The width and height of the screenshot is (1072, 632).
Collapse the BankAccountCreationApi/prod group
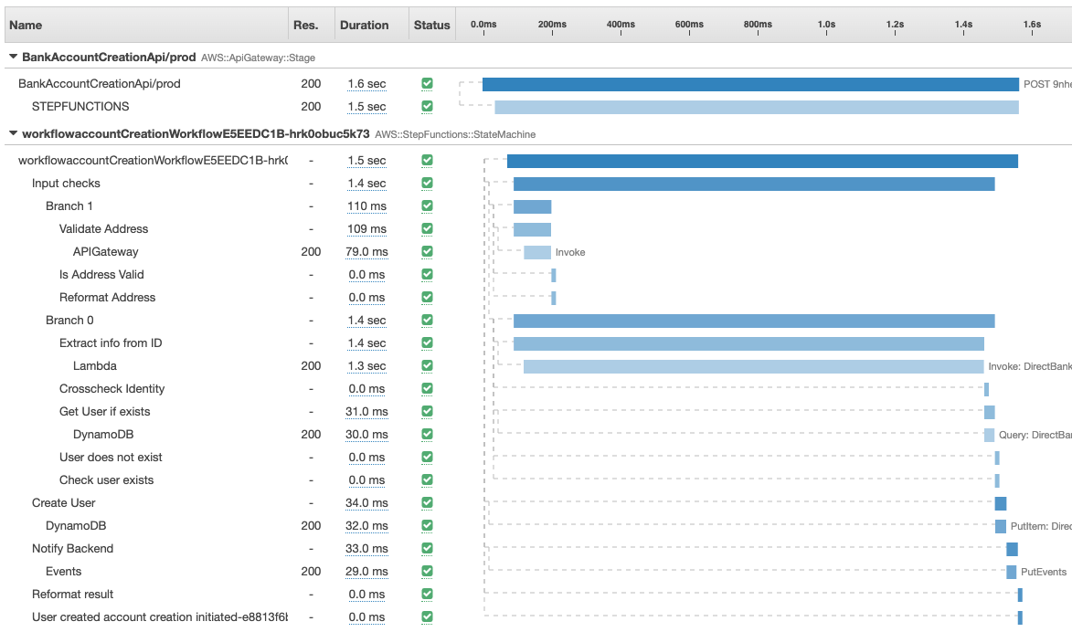[x=13, y=57]
